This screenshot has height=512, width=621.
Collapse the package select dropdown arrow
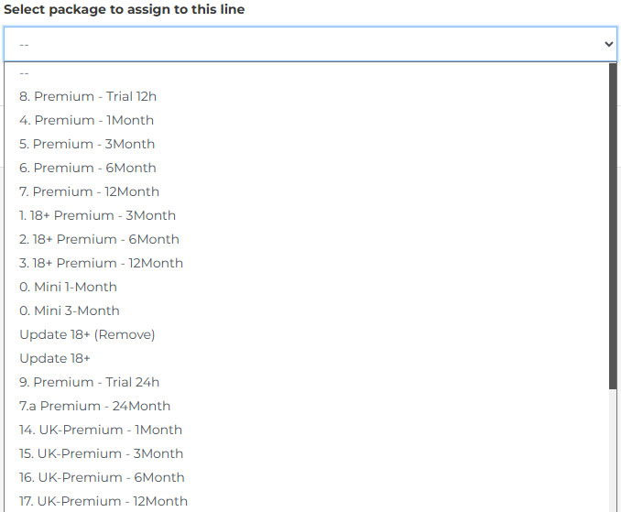pos(609,43)
